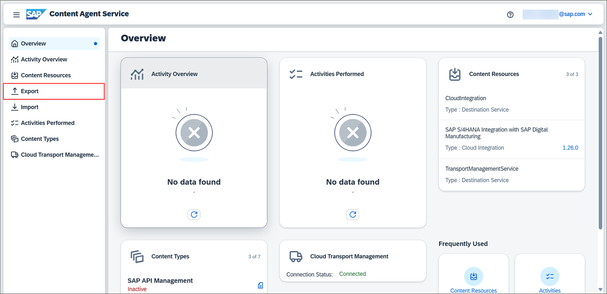Click the Inactive status label
Viewport: 607px width, 294px height.
point(137,289)
